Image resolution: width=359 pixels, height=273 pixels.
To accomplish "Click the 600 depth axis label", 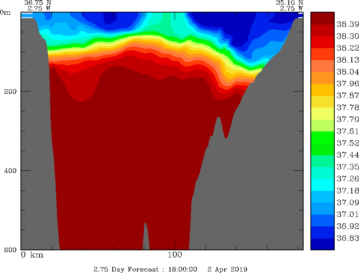I will point(10,250).
